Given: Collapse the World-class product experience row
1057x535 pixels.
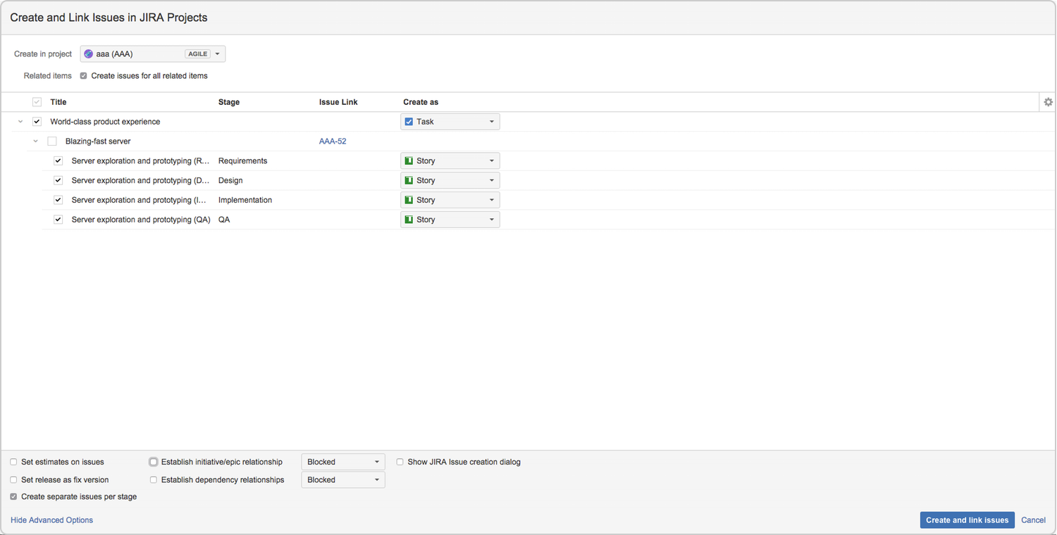Looking at the screenshot, I should click(x=20, y=122).
